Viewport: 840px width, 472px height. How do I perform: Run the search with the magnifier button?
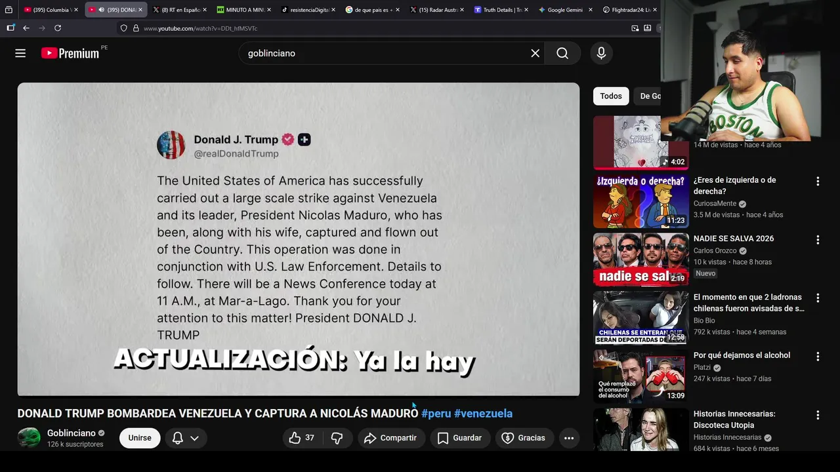[562, 53]
